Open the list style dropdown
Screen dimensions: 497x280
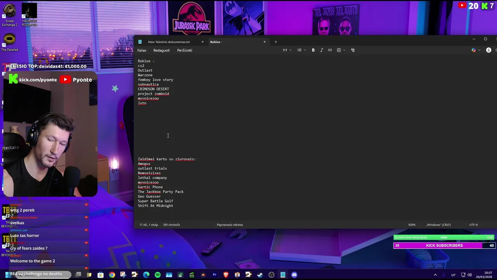(302, 50)
